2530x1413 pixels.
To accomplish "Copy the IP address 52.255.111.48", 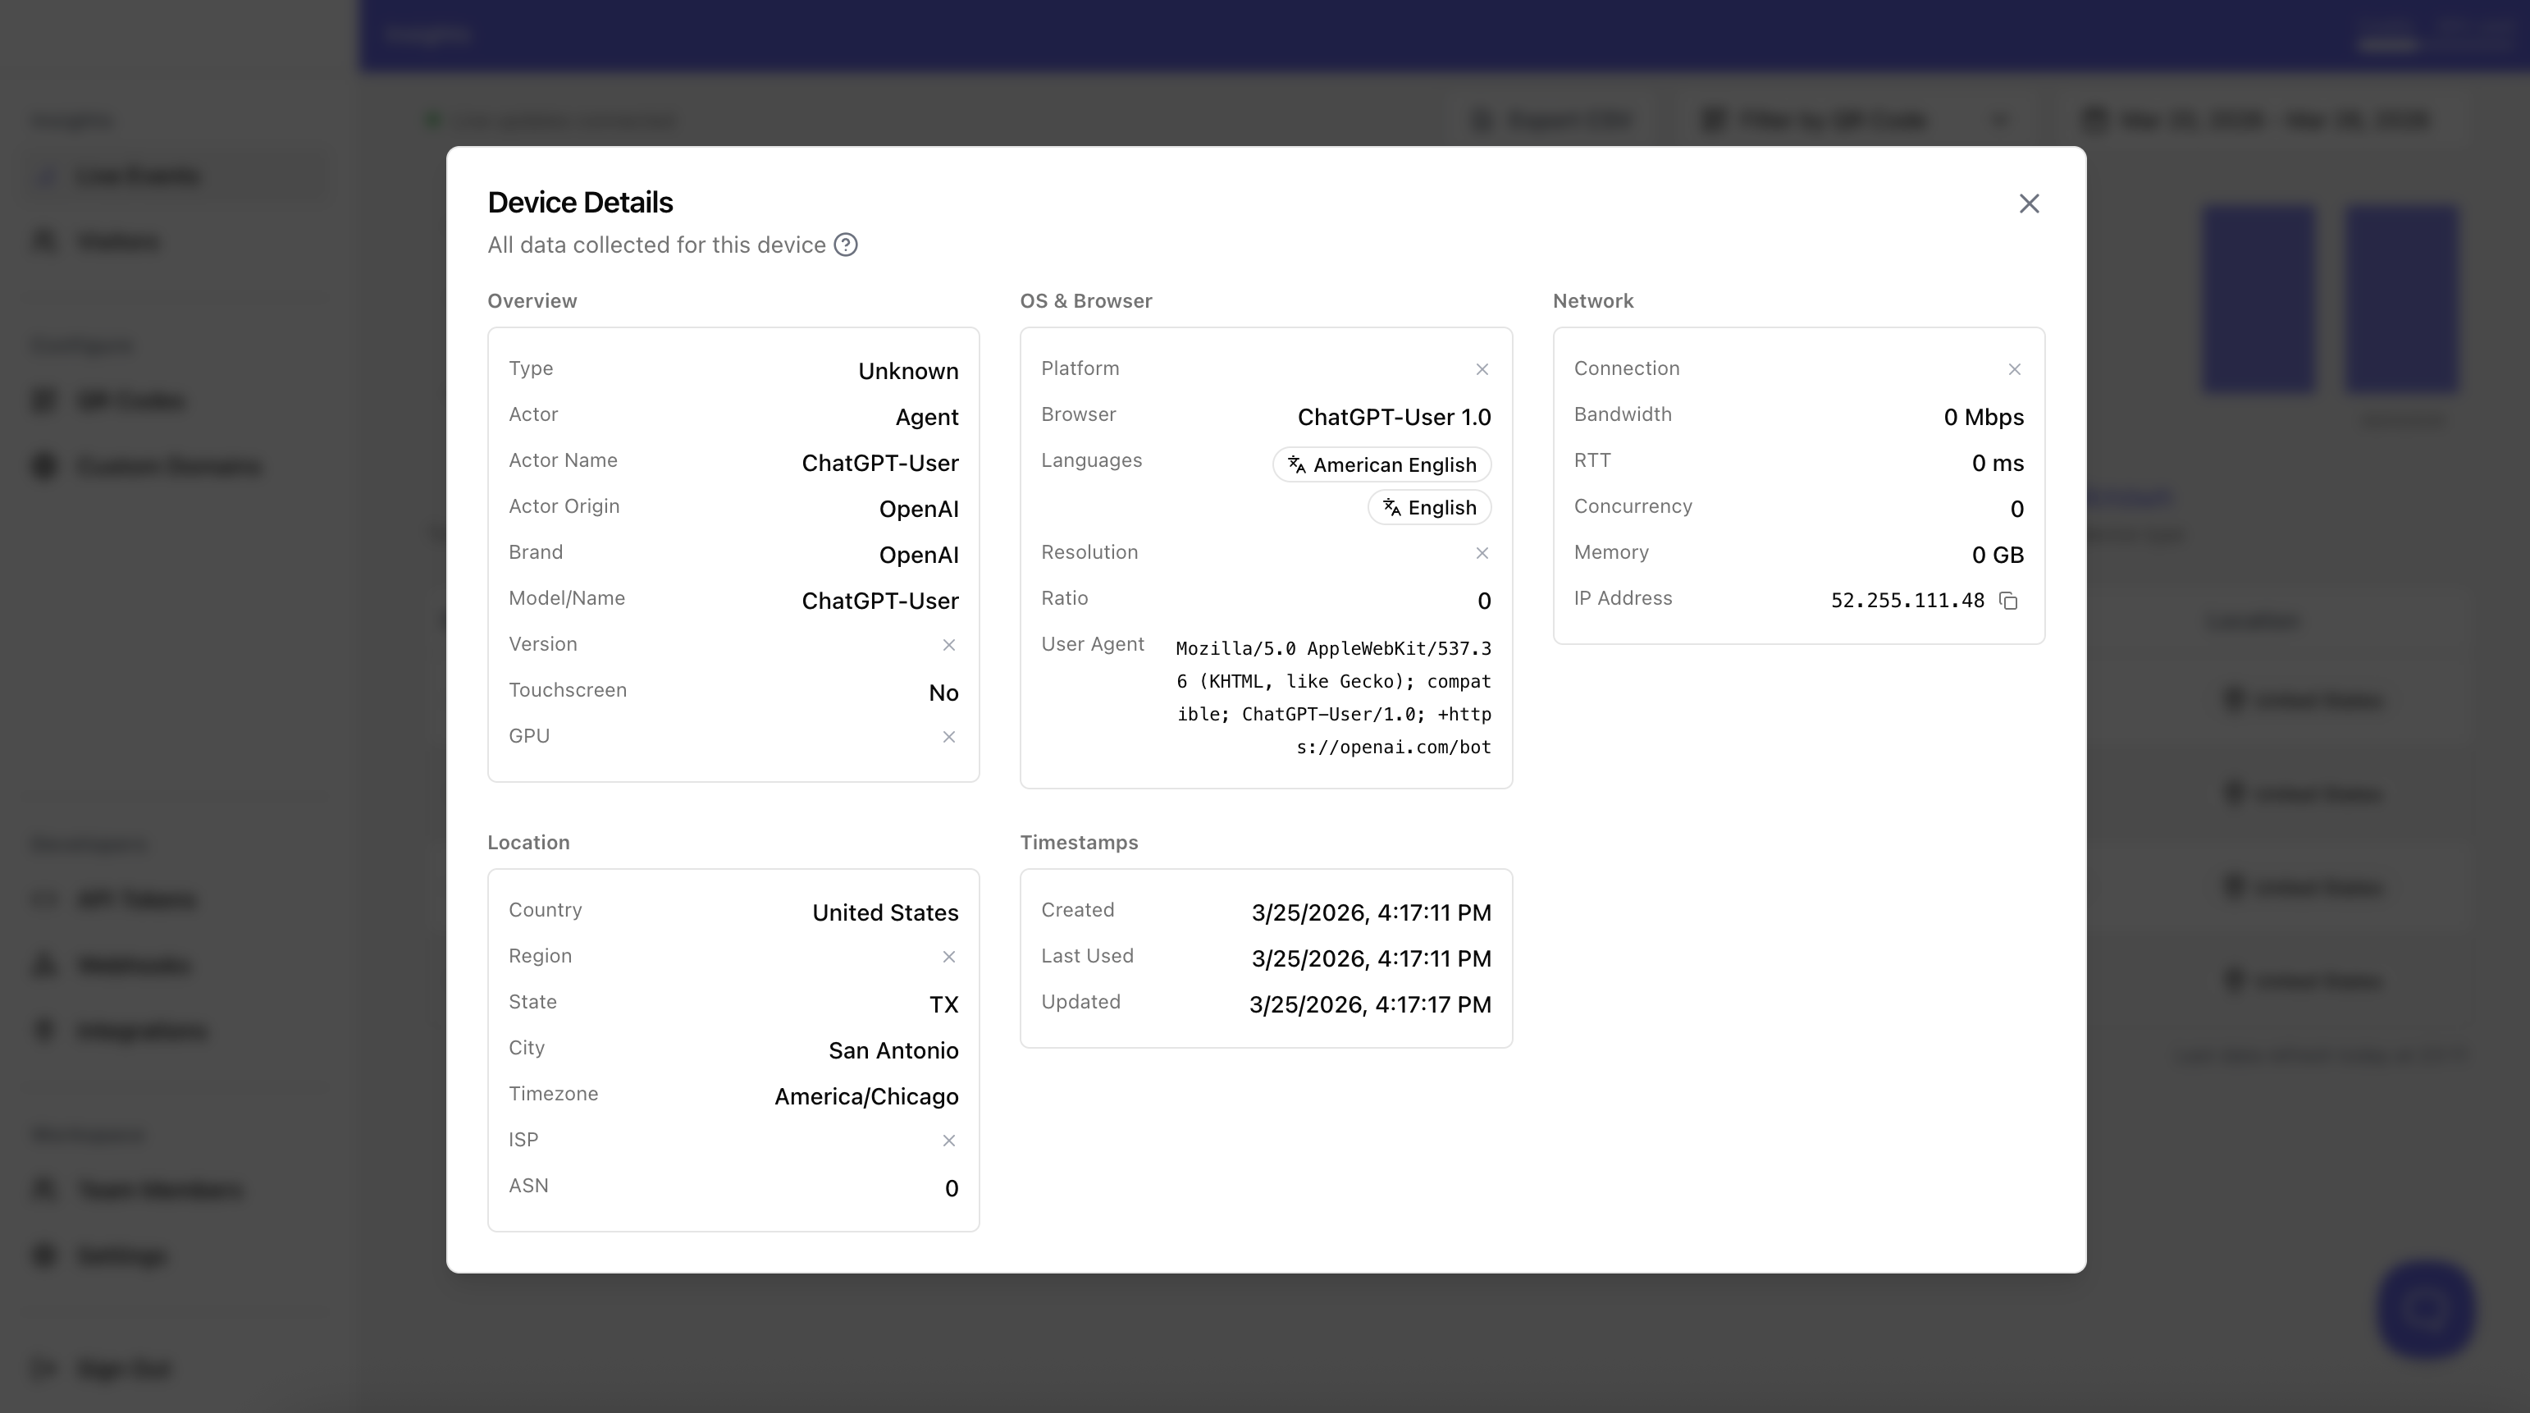I will (2007, 601).
